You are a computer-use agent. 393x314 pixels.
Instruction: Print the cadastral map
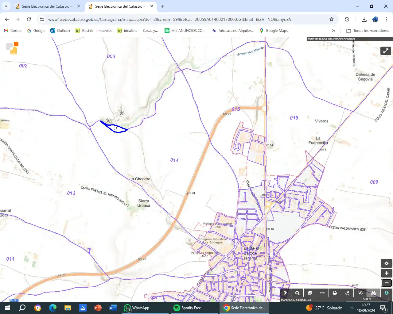335,293
